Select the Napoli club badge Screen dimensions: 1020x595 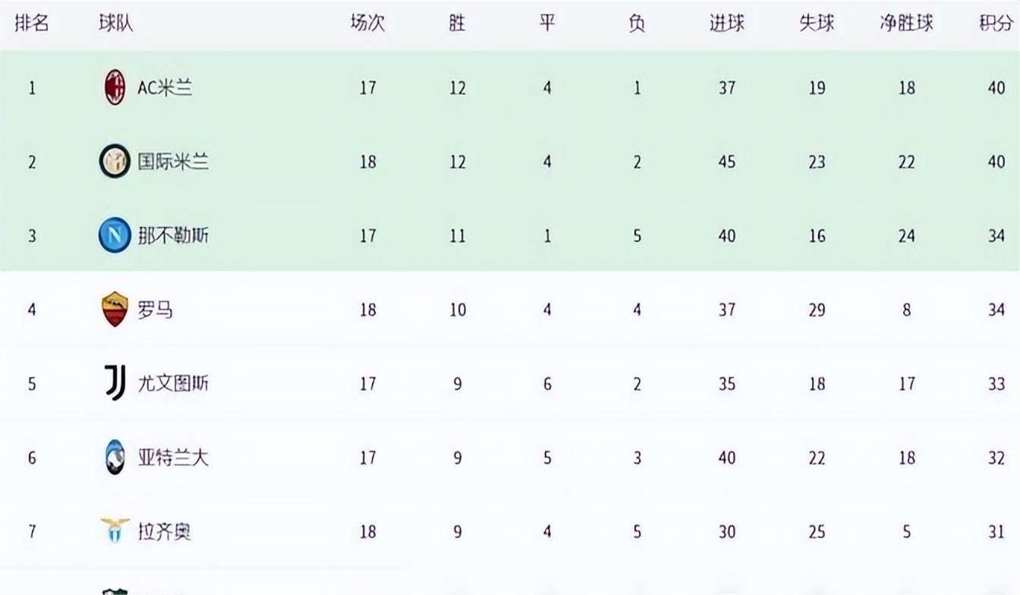[115, 236]
